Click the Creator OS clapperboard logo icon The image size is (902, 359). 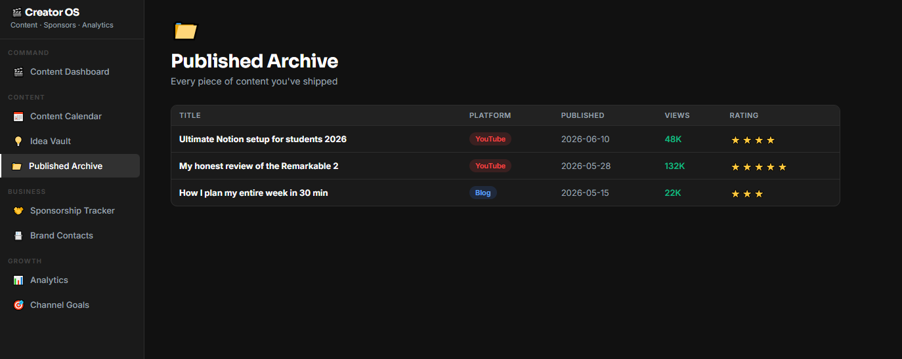[x=17, y=12]
